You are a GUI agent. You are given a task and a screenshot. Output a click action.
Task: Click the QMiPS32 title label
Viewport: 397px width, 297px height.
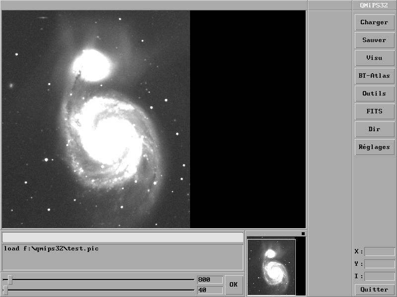click(374, 5)
